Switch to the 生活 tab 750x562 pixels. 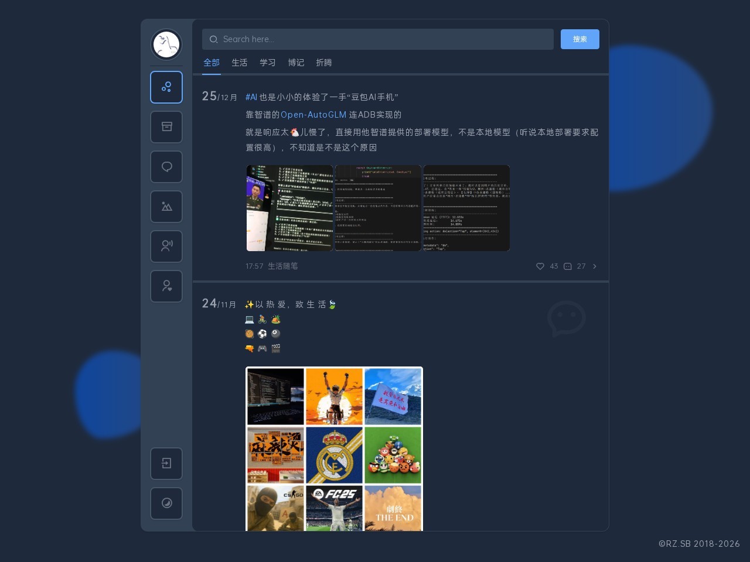[x=240, y=63]
